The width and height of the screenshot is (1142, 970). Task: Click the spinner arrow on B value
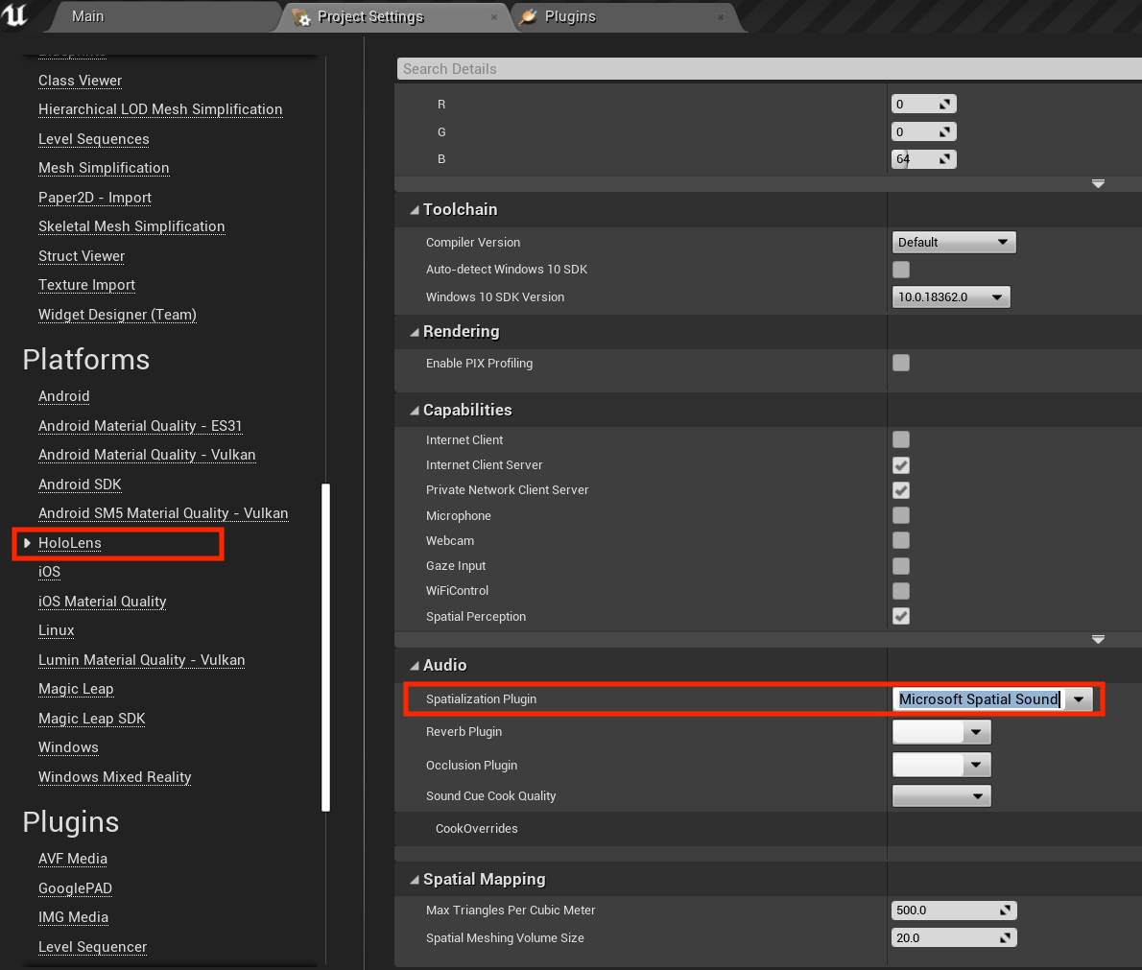pos(944,158)
